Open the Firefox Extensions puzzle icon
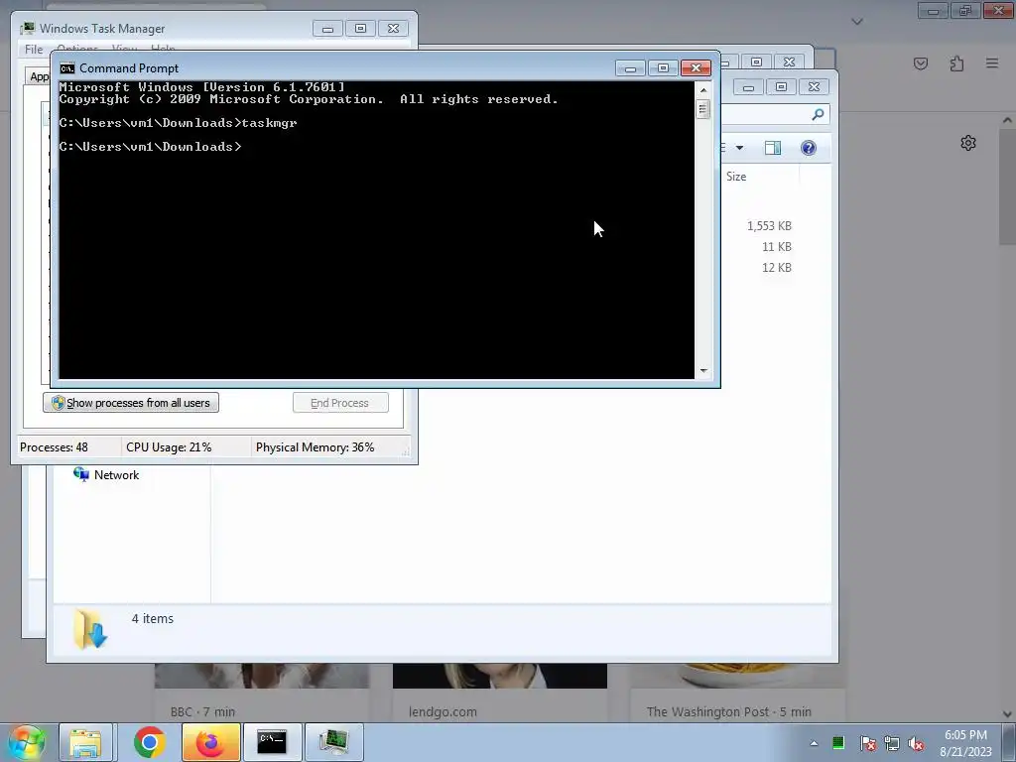Viewport: 1016px width, 762px height. point(956,63)
